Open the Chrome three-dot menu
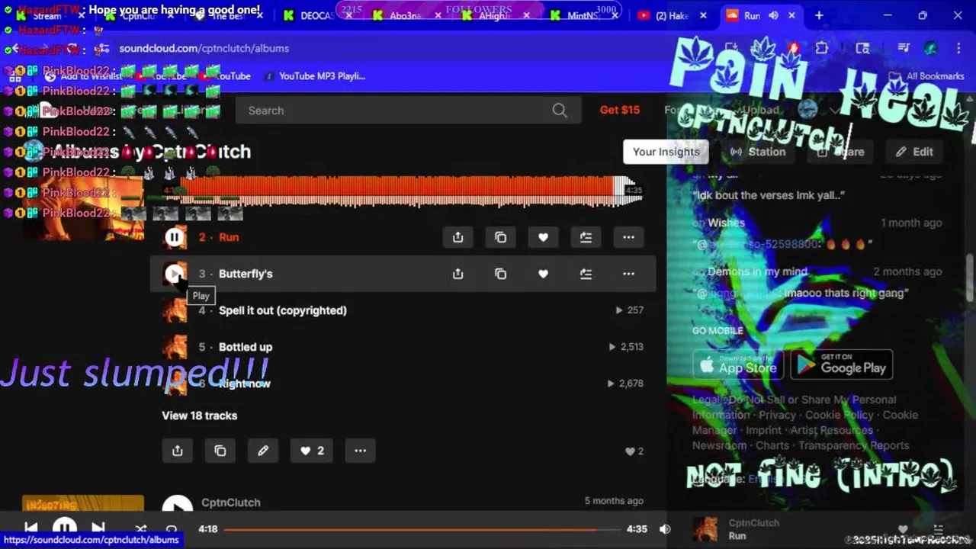 [x=958, y=48]
